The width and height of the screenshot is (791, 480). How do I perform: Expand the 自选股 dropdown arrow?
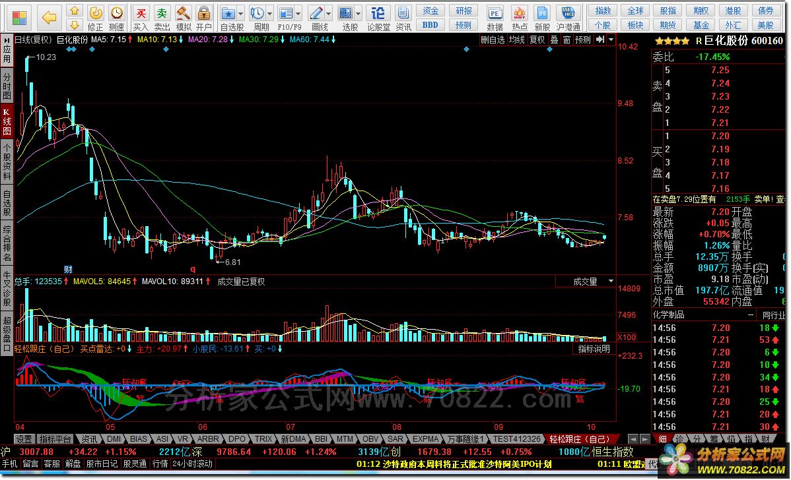point(240,14)
